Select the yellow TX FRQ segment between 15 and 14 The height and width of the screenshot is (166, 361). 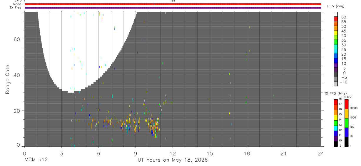point(336,118)
